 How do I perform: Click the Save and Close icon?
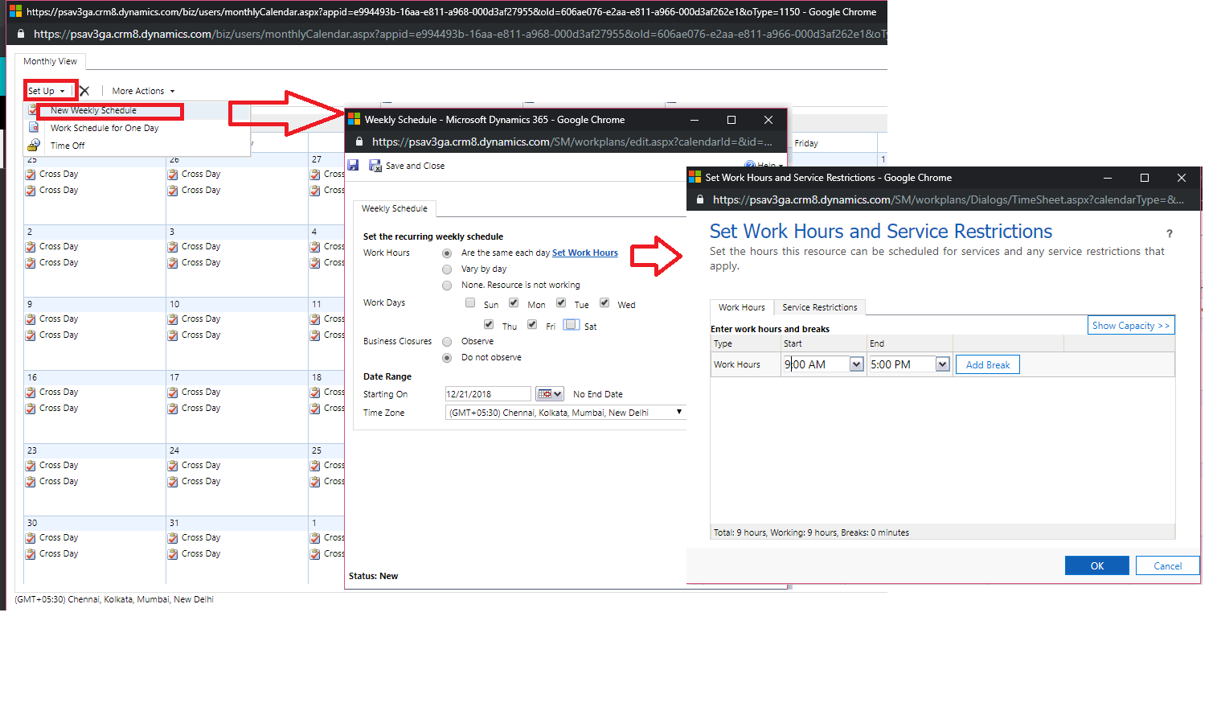tap(375, 166)
